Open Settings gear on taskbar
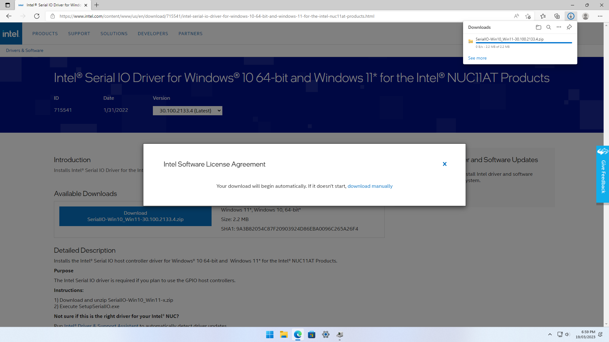 (x=326, y=335)
